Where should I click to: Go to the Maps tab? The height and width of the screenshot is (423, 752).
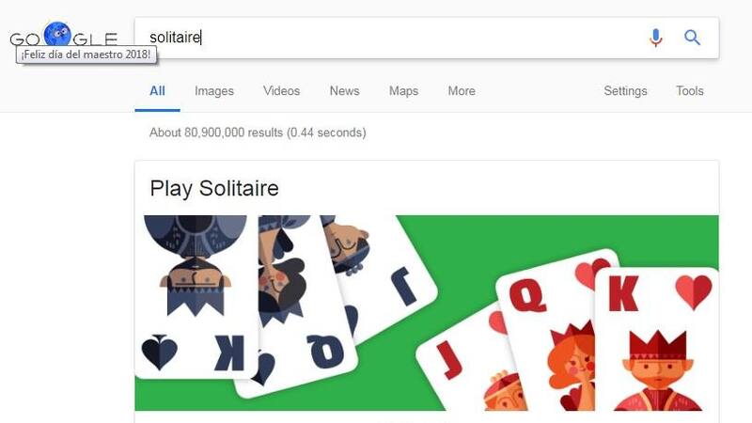pyautogui.click(x=403, y=90)
